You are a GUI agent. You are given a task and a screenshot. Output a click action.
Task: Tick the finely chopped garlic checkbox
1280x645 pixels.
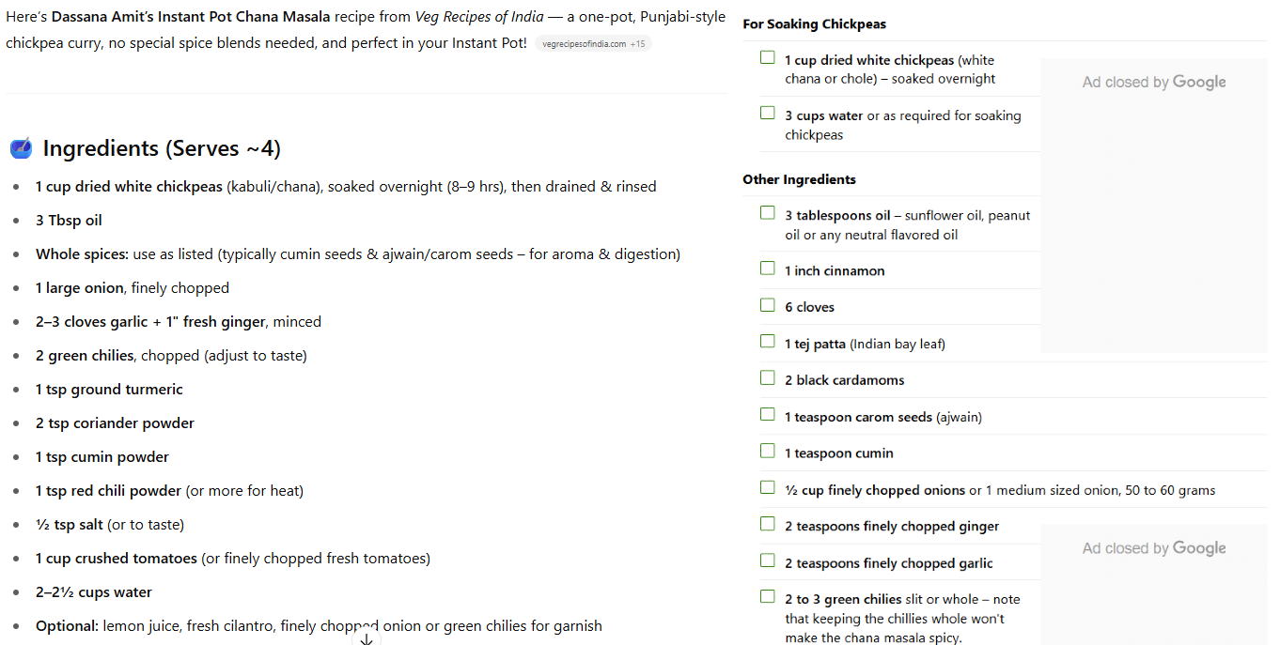tap(768, 561)
